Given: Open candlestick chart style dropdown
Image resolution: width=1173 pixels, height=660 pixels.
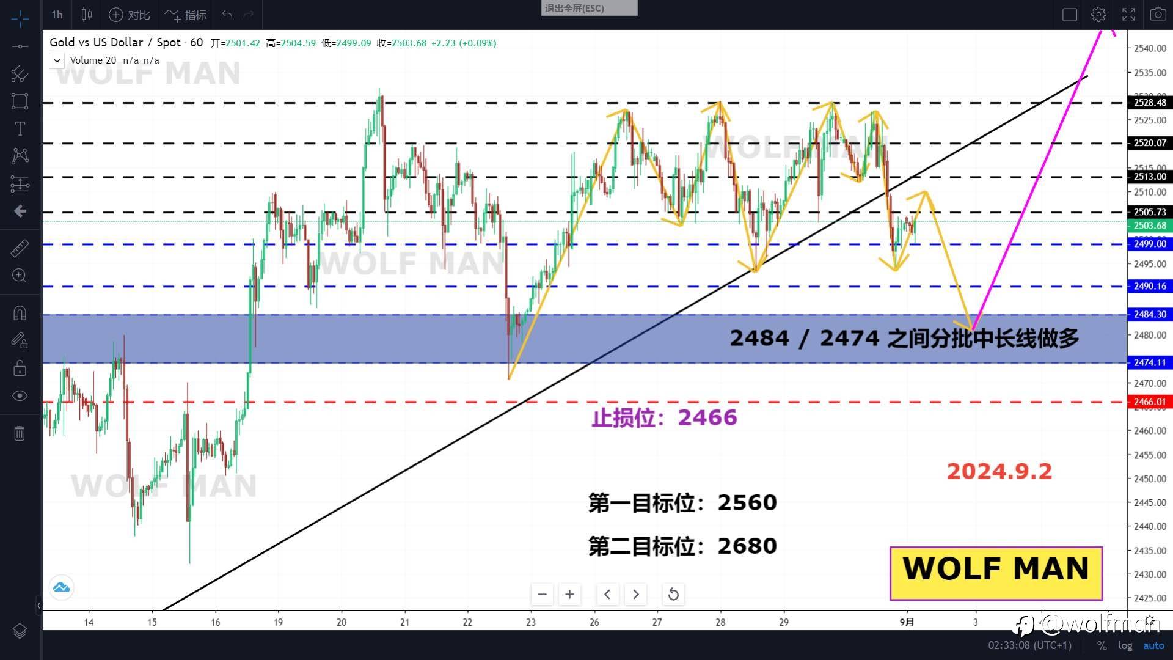Looking at the screenshot, I should [x=87, y=15].
